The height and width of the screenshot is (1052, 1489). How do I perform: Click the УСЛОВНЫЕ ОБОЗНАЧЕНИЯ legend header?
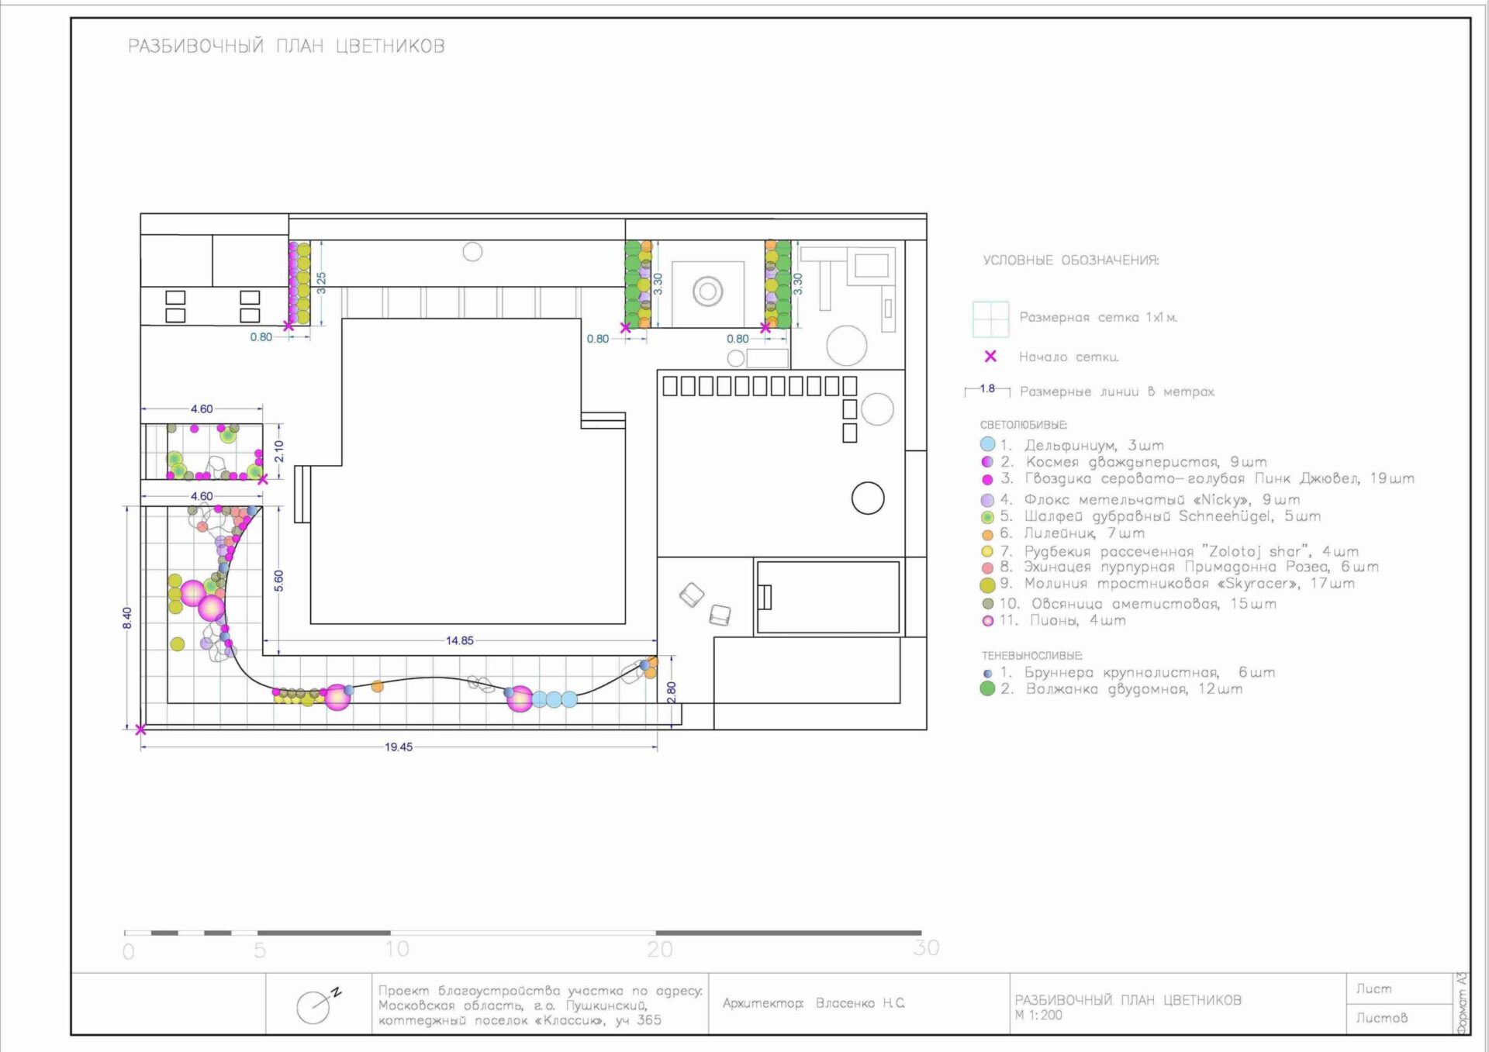click(1071, 260)
